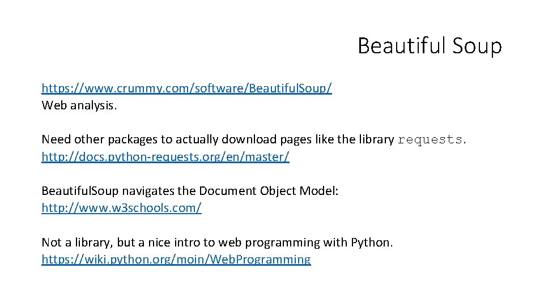Click the word "actually" in the packages sentence
The height and width of the screenshot is (306, 544).
coord(197,139)
